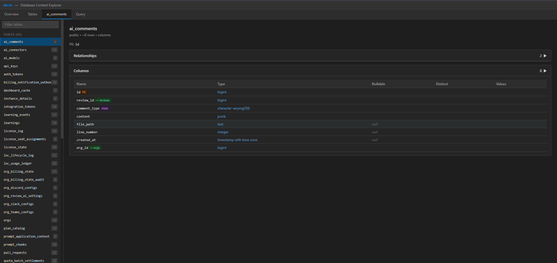Click the Relationships section header
557x263 pixels.
click(310, 56)
